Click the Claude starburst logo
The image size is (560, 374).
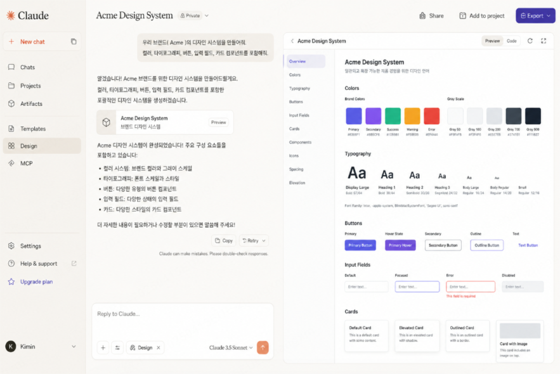coord(11,15)
